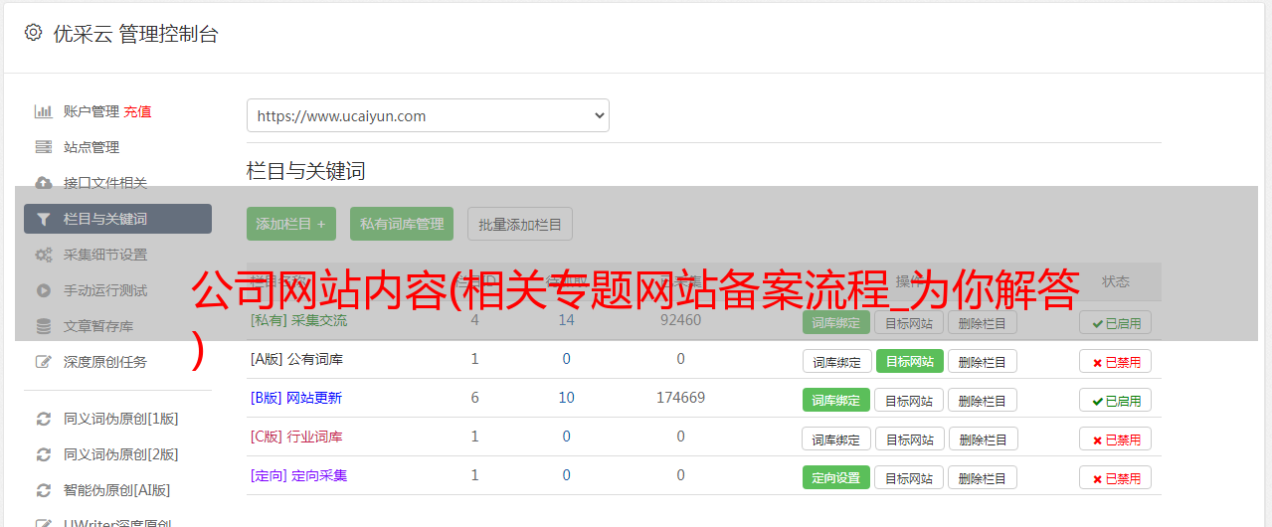Click the bar chart icon for 账户管理
1272x527 pixels.
point(44,111)
